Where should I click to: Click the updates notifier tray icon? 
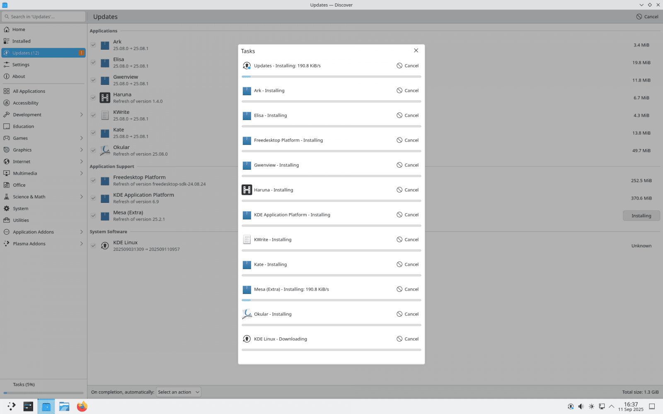coord(571,407)
